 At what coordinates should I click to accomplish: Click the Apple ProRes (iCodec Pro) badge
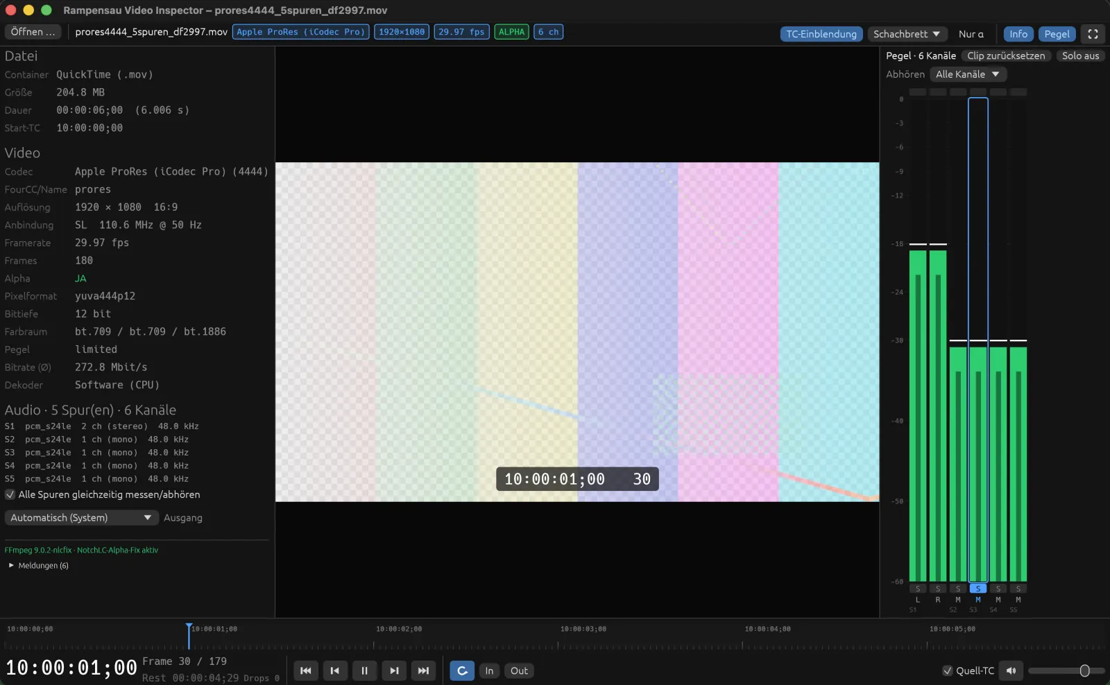pyautogui.click(x=300, y=32)
